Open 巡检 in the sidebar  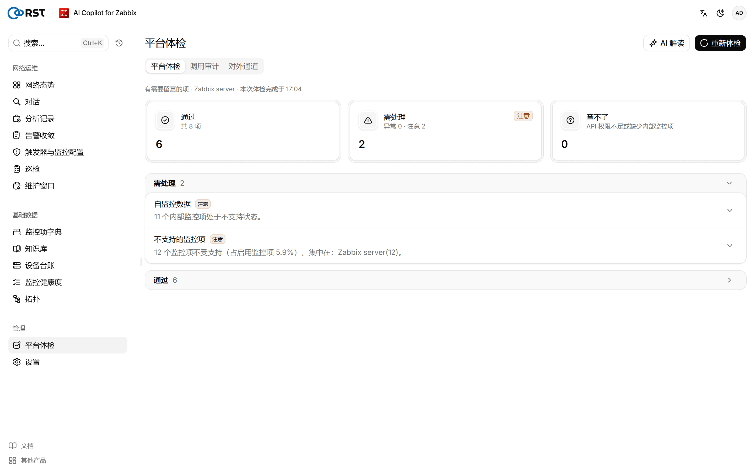[68, 169]
